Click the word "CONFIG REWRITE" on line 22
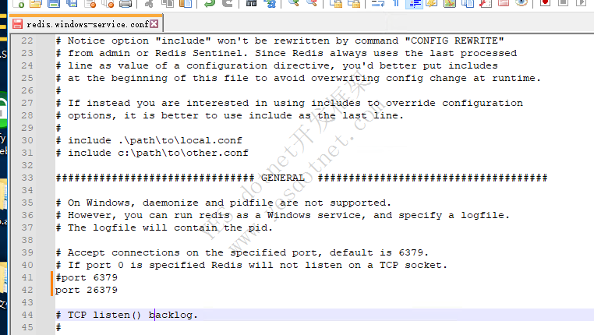Image resolution: width=594 pixels, height=335 pixels. [x=454, y=41]
